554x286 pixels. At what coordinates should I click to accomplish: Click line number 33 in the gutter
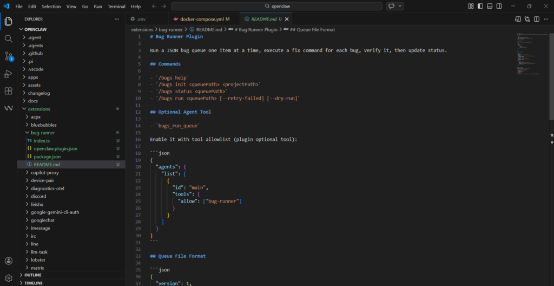[x=138, y=256]
